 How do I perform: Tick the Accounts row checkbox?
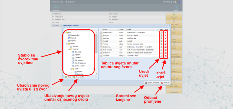click(101, 56)
